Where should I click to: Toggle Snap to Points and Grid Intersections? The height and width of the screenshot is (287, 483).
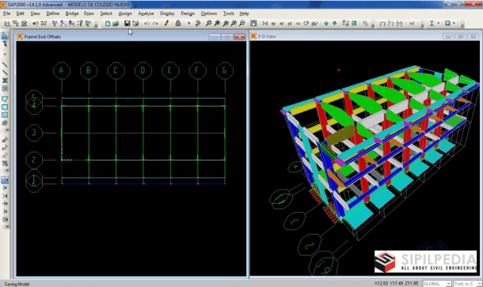point(5,180)
